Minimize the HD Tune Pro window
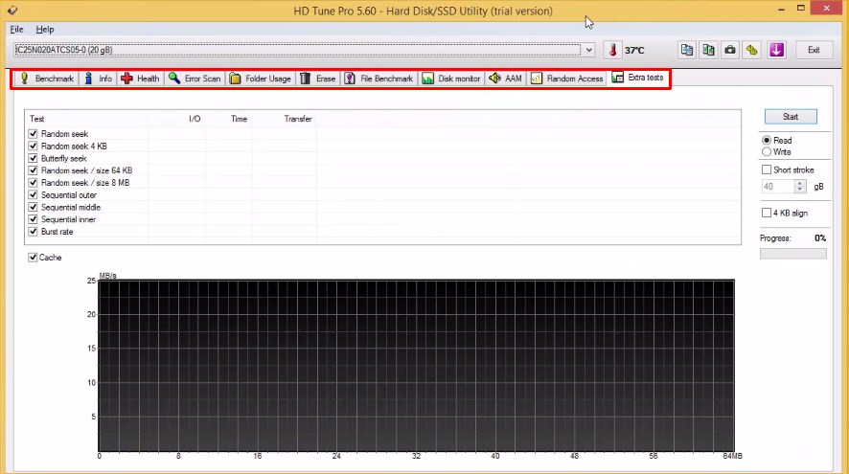Image resolution: width=849 pixels, height=474 pixels. click(x=781, y=10)
